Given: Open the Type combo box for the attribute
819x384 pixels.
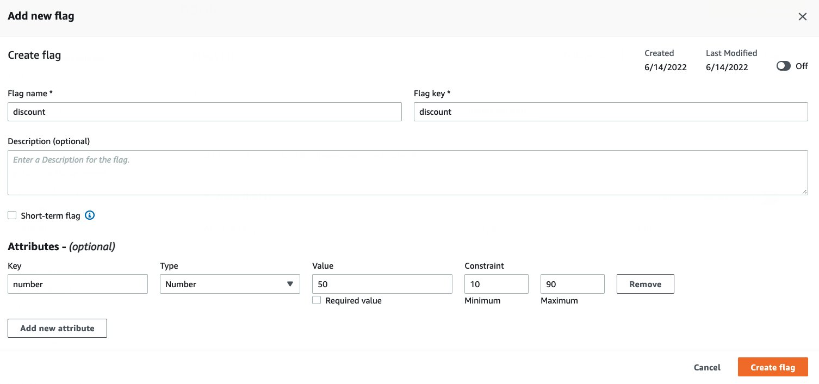Looking at the screenshot, I should pos(229,284).
